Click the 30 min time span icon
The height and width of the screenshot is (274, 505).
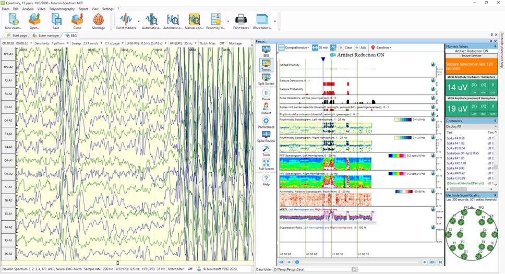(315, 47)
